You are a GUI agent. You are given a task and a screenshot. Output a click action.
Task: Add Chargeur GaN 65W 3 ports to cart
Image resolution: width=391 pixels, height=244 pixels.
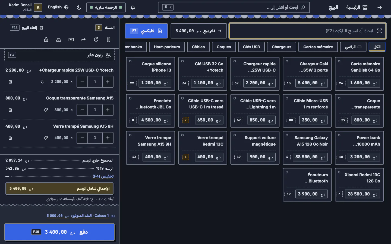[307, 74]
